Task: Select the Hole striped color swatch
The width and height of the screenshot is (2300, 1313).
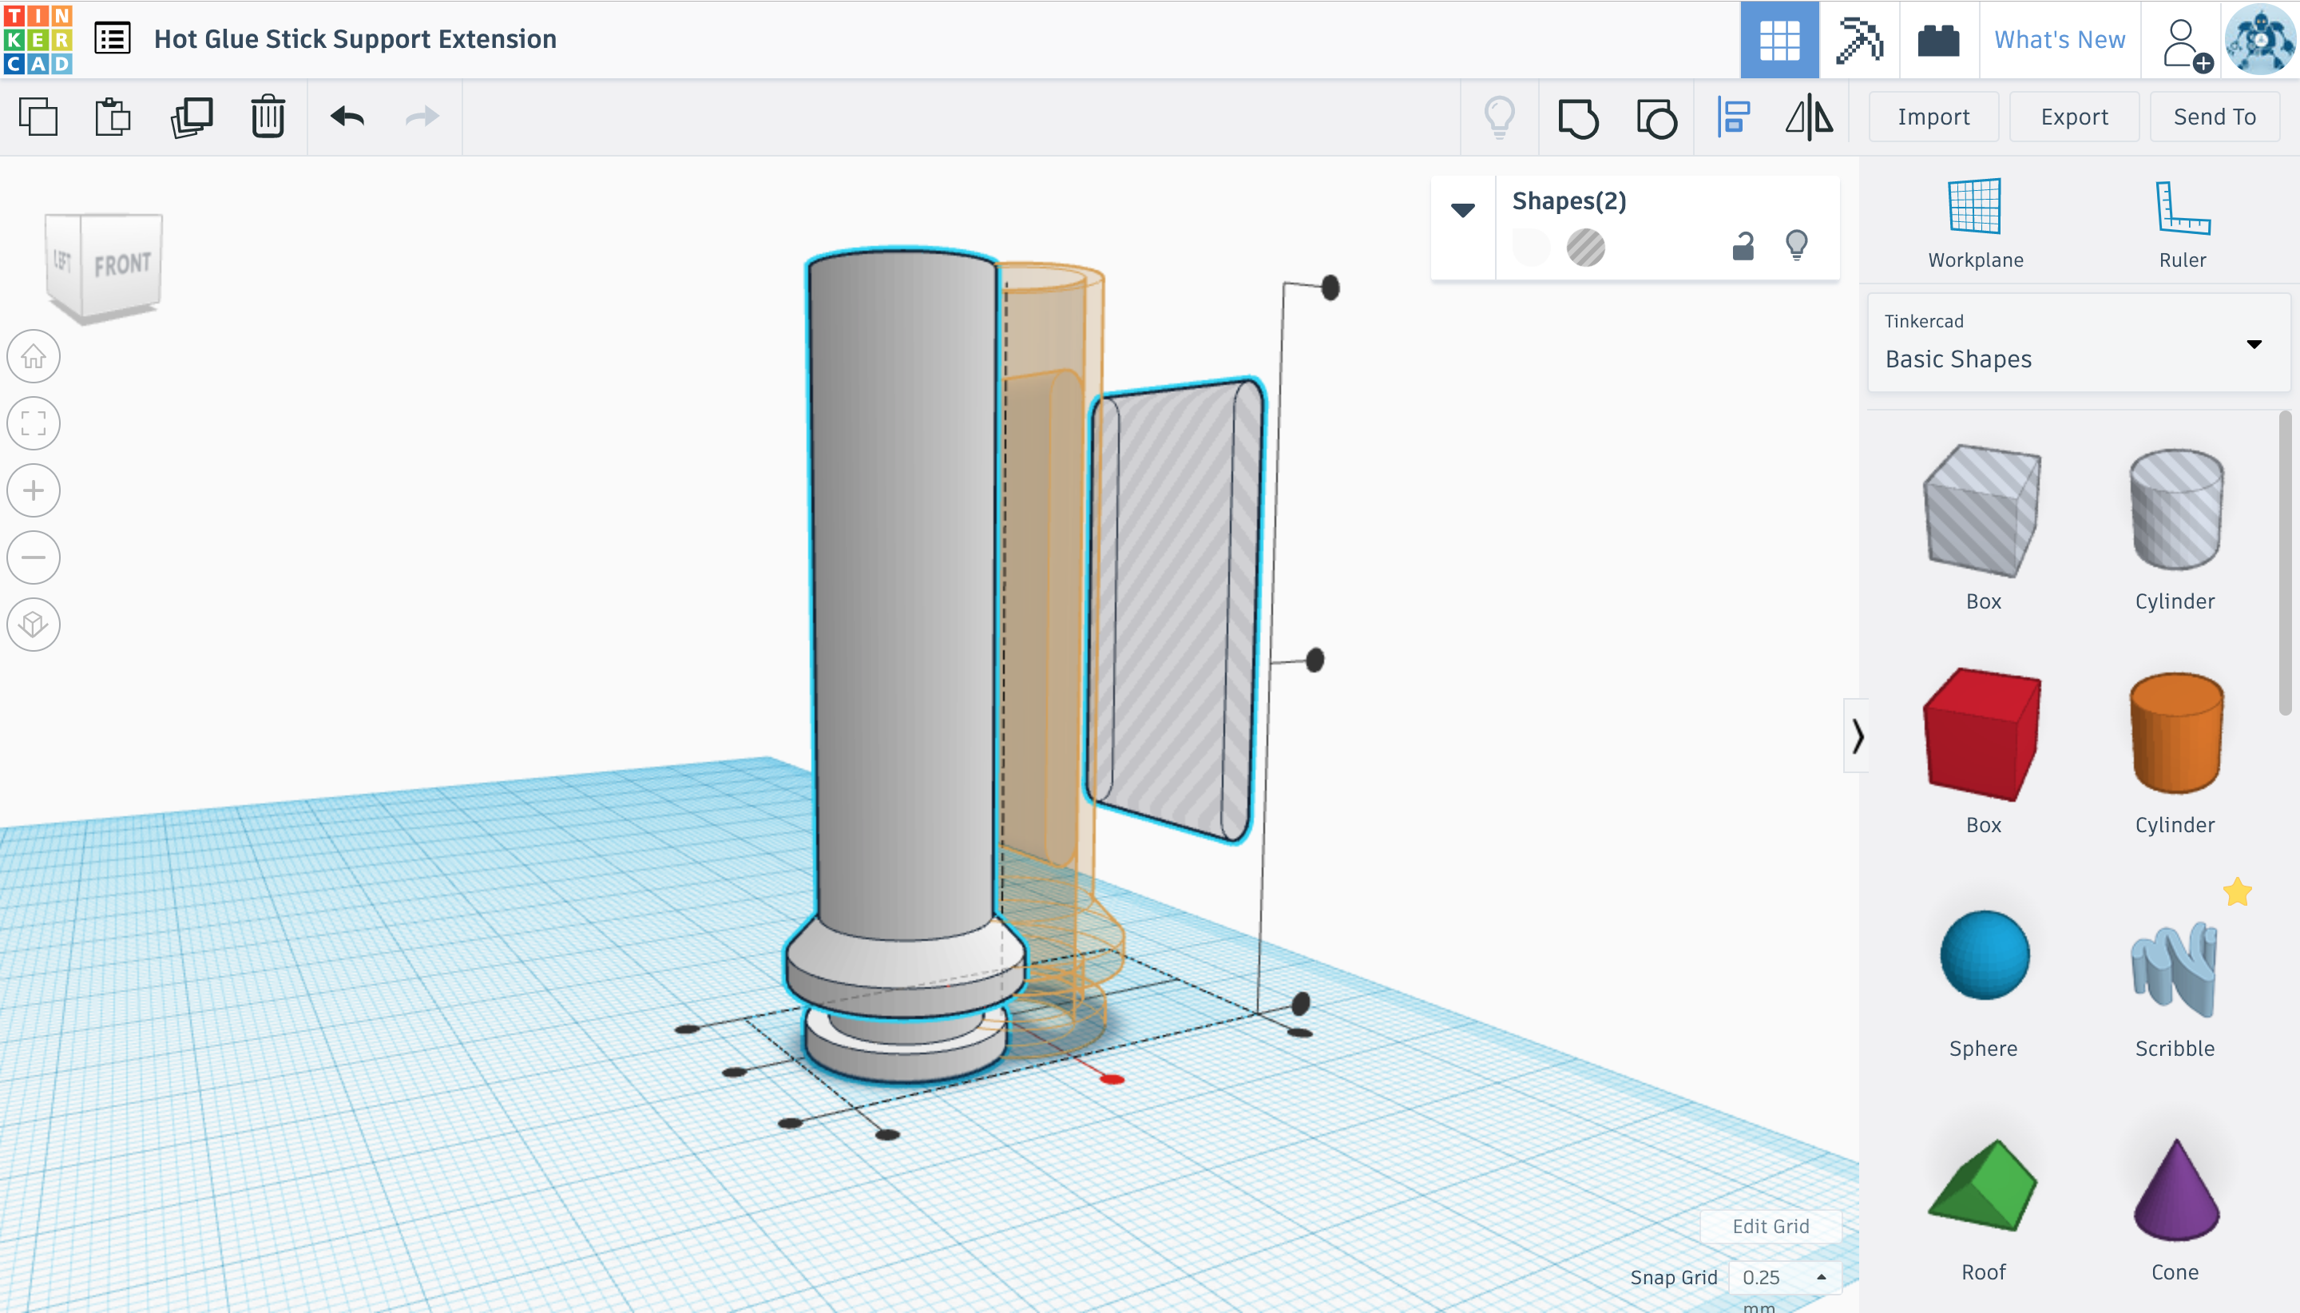Action: point(1585,248)
